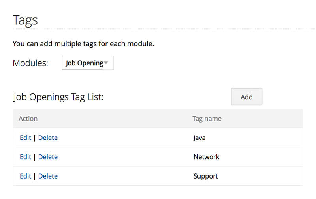Click the pipe separator in Support row

(x=35, y=176)
